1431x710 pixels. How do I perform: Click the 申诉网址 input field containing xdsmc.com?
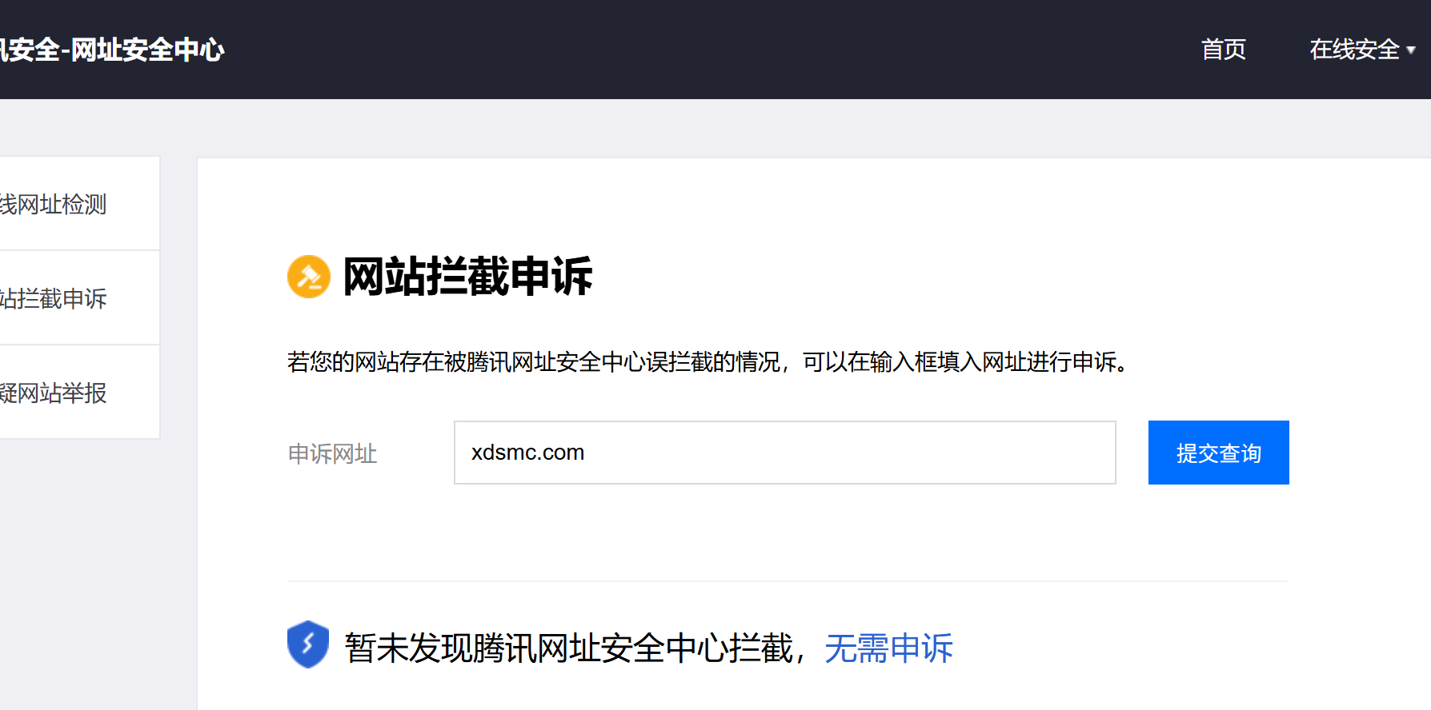click(784, 453)
